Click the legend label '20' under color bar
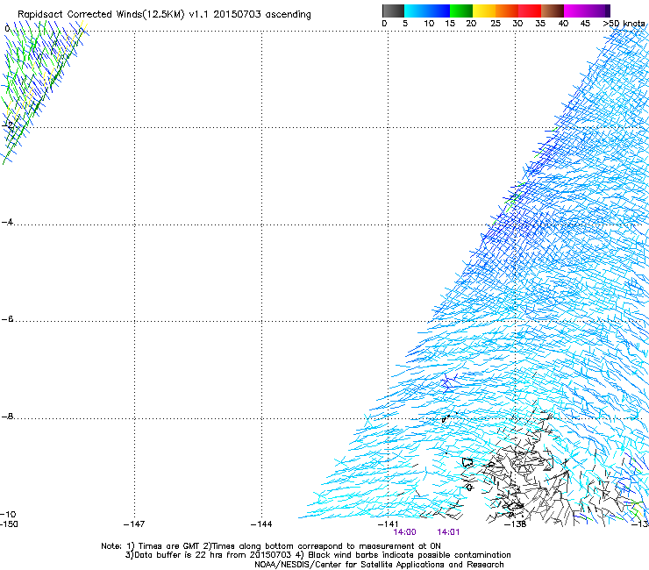Screen dimensions: 649x570 471,24
